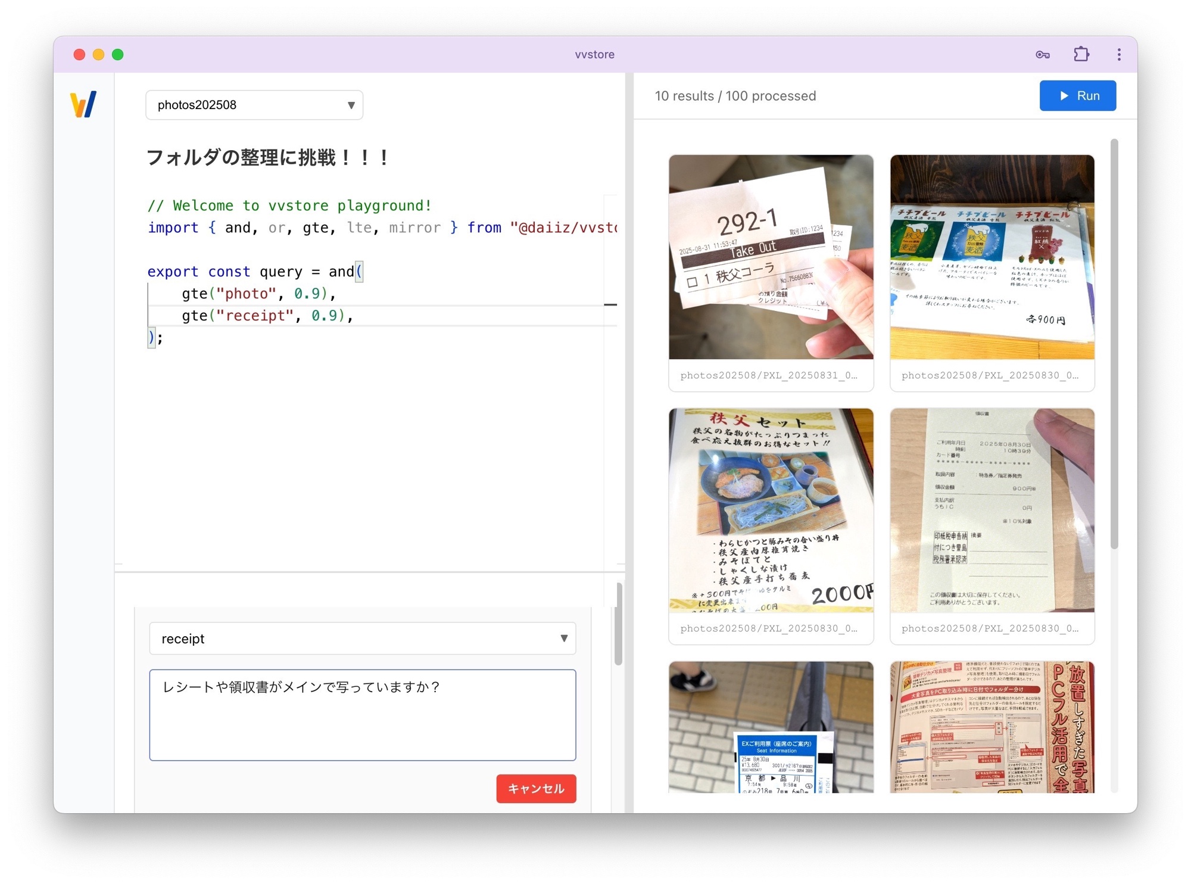Open the 292-1 Take Out receipt thumbnail

(x=771, y=257)
